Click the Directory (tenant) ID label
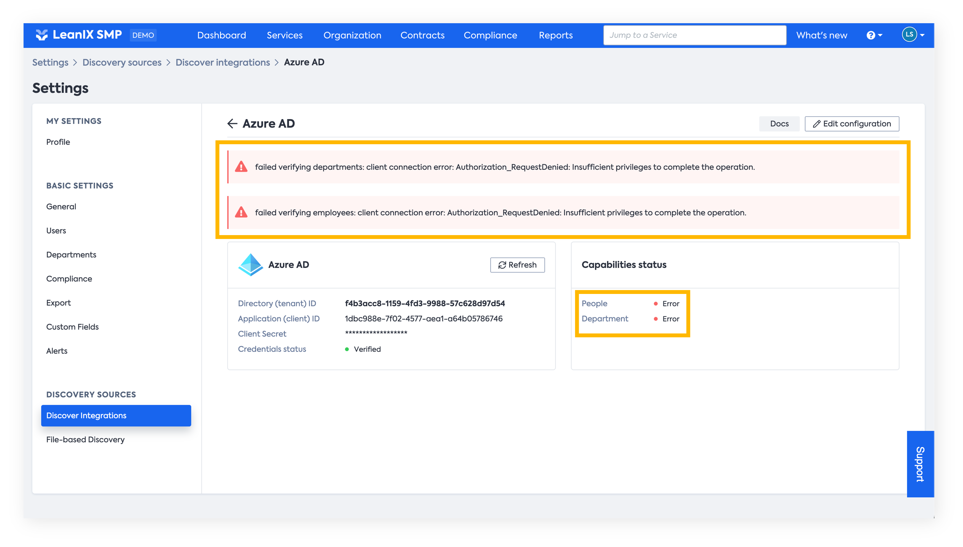The width and height of the screenshot is (963, 547). pyautogui.click(x=277, y=303)
